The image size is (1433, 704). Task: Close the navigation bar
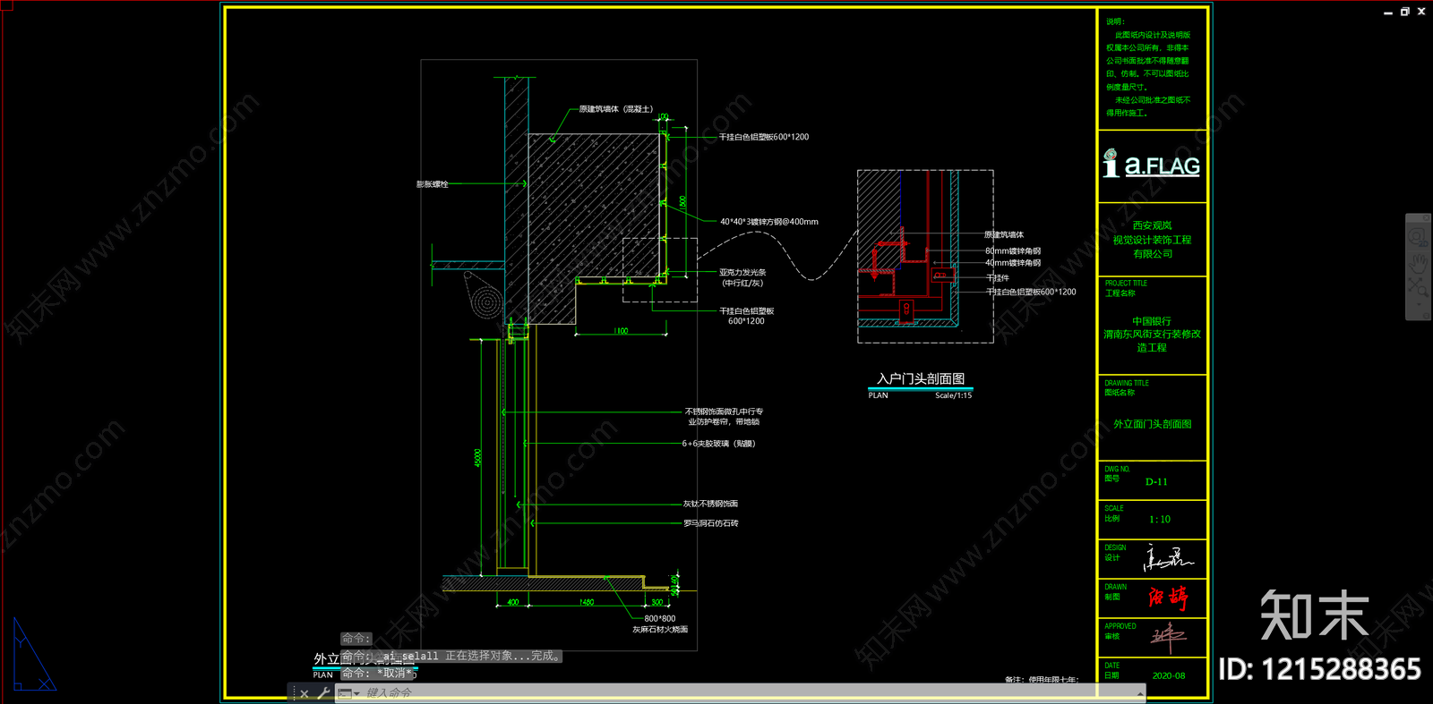[x=1426, y=218]
